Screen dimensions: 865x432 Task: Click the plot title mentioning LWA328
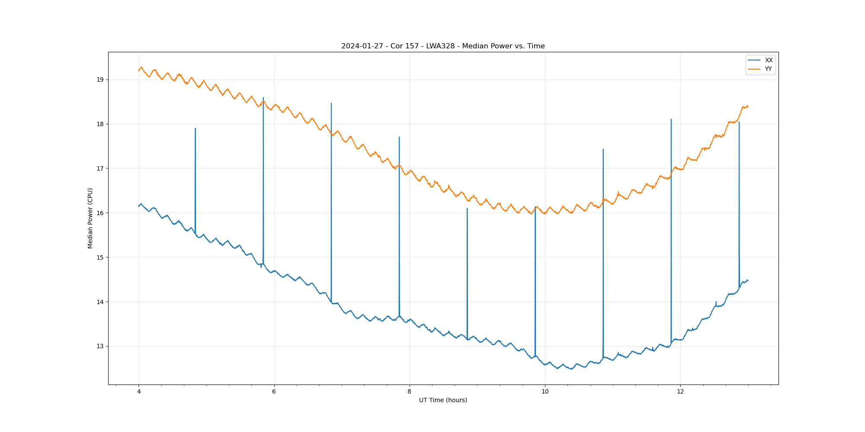[443, 46]
